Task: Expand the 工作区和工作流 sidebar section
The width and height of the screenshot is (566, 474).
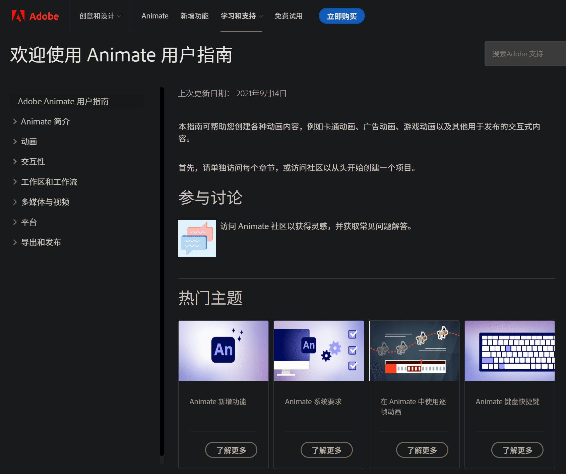Action: coord(49,182)
